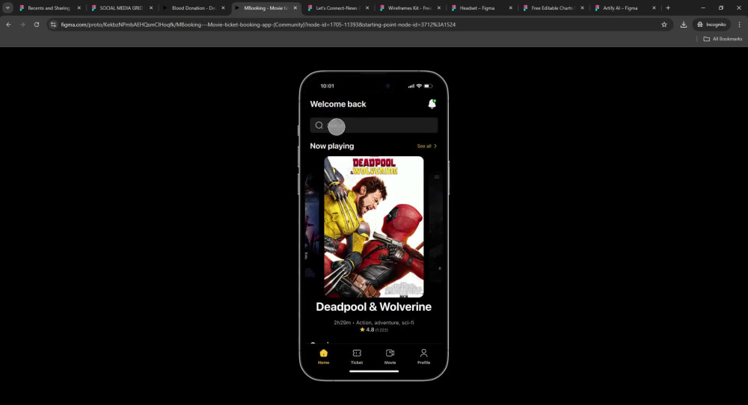The height and width of the screenshot is (405, 748).
Task: Close the Wireframes Kit tab
Action: (439, 8)
